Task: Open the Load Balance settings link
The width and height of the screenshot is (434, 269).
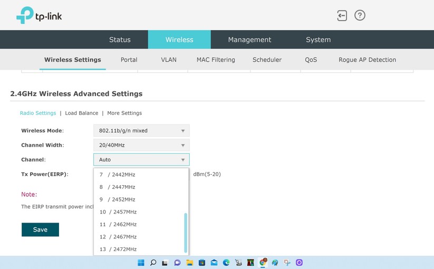Action: [x=82, y=113]
